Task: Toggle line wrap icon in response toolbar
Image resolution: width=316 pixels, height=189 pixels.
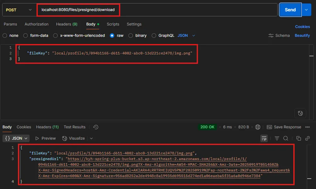Action: click(264, 138)
